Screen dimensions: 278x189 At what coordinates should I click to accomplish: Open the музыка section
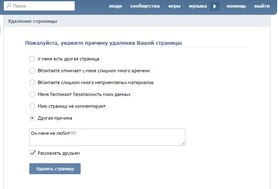click(198, 6)
